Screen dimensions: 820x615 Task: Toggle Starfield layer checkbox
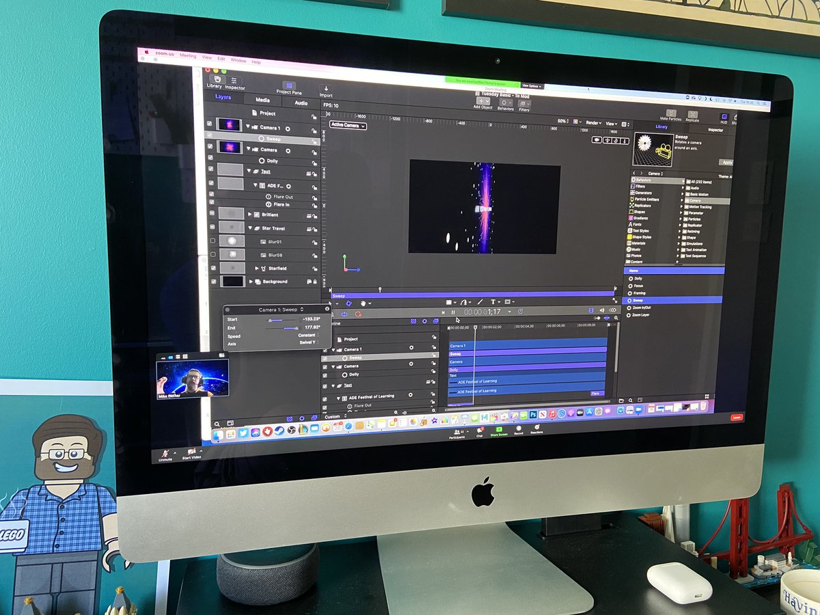coord(214,268)
